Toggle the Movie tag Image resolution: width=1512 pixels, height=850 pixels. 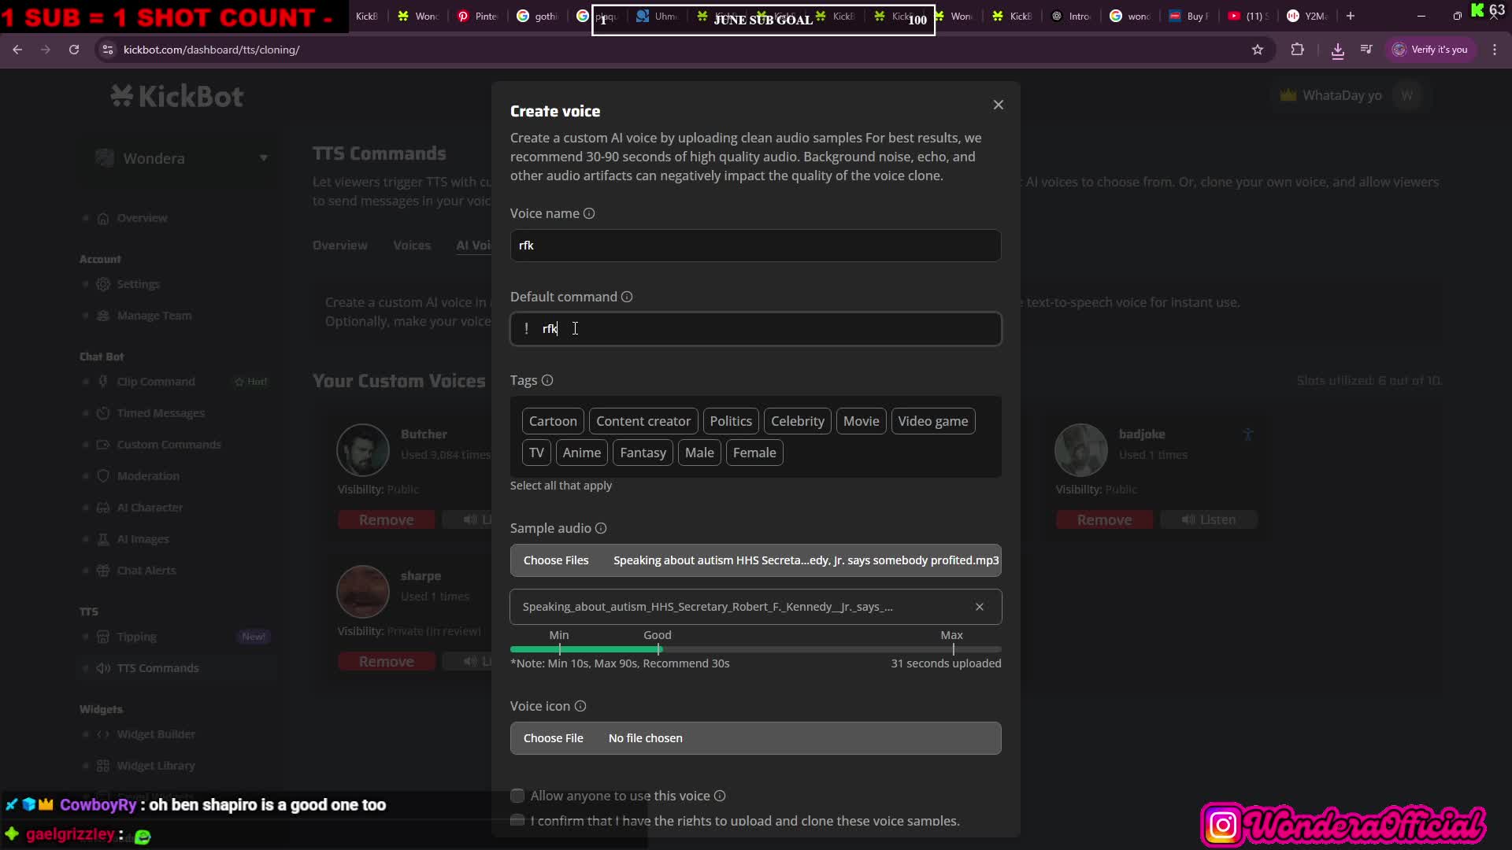click(862, 421)
